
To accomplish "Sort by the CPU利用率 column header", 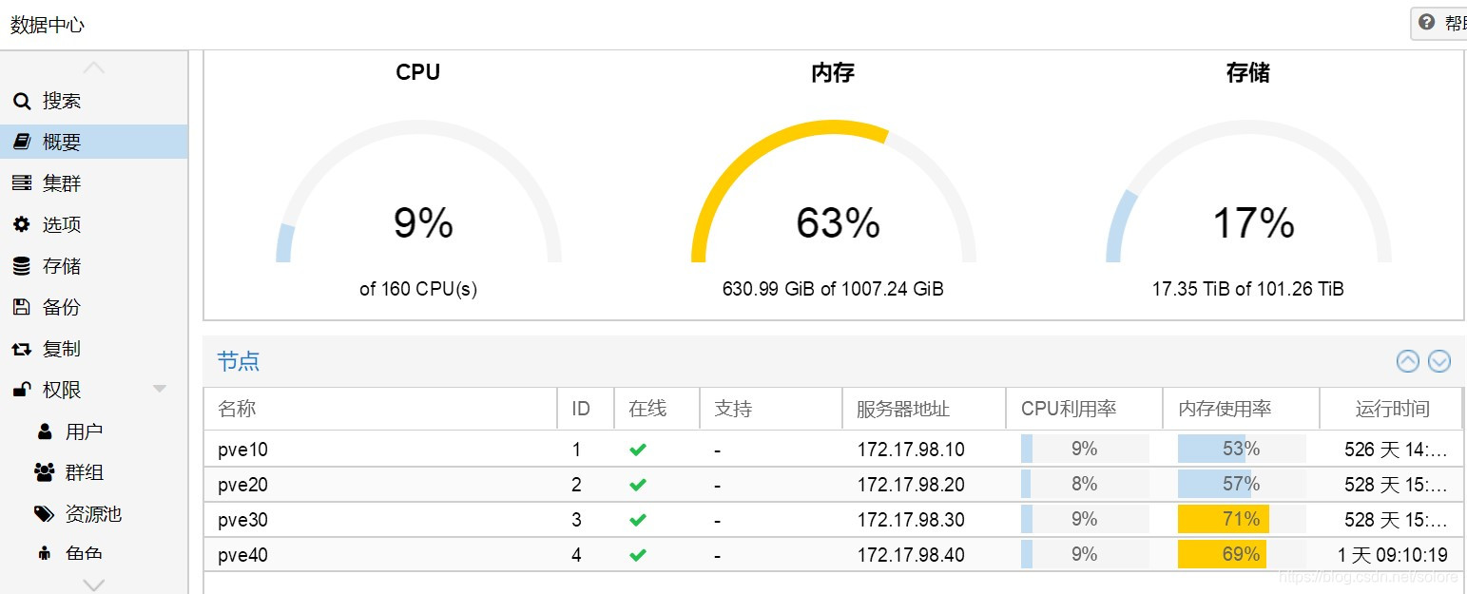I will pyautogui.click(x=1085, y=409).
